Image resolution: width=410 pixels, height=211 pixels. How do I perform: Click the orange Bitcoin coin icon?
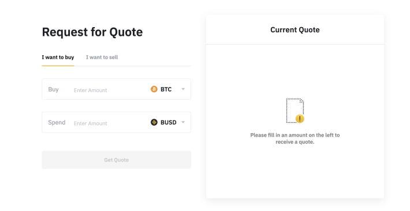154,89
